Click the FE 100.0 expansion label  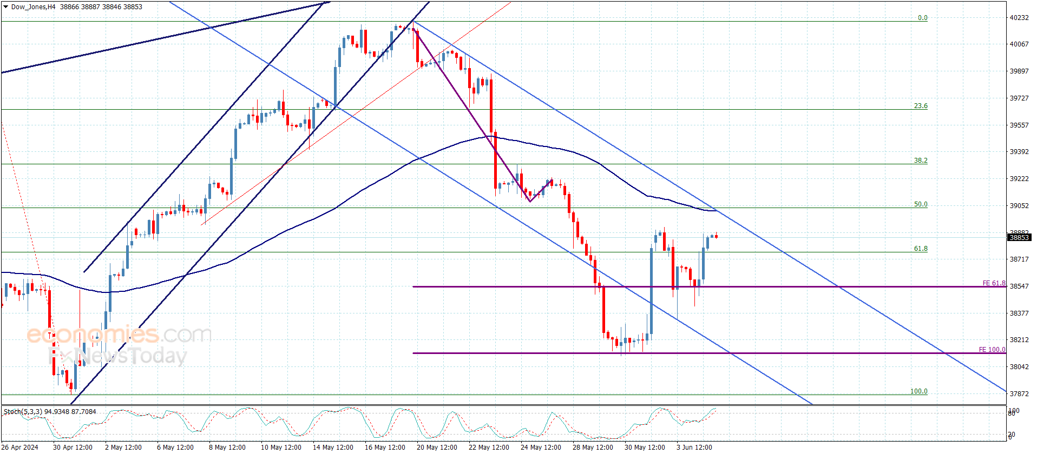[992, 350]
